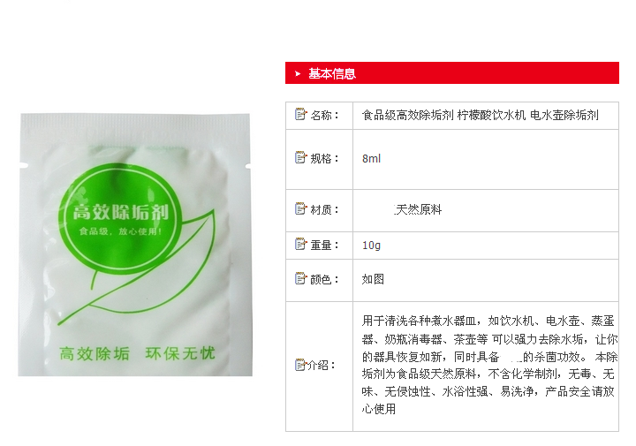Click the 8ml specification value
Screen dimensions: 636x446
tap(371, 159)
